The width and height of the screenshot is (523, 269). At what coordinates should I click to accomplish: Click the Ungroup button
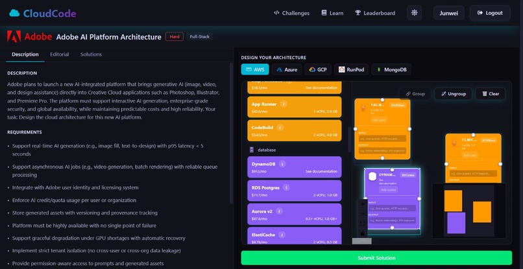click(453, 94)
